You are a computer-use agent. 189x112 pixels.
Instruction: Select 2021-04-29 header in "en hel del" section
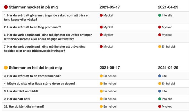(168, 68)
